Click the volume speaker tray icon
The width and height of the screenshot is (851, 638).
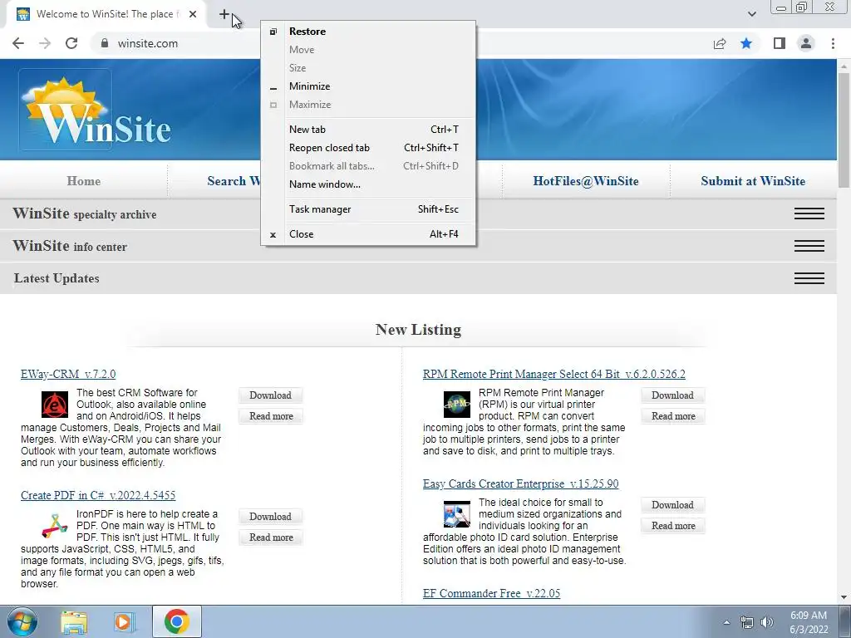(767, 622)
